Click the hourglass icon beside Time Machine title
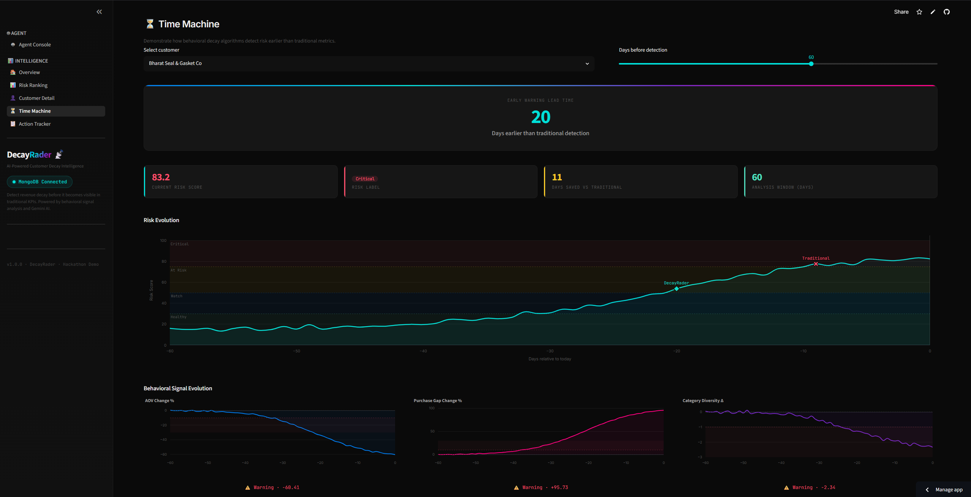The width and height of the screenshot is (971, 497). click(150, 24)
